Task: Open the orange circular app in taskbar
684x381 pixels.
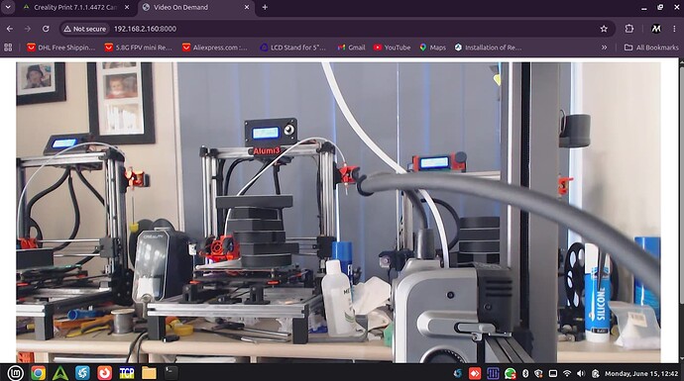Action: pyautogui.click(x=104, y=373)
